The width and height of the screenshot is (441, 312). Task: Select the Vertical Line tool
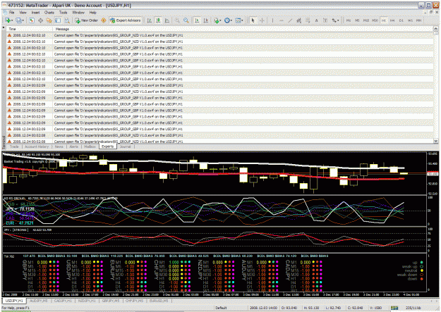coord(272,20)
